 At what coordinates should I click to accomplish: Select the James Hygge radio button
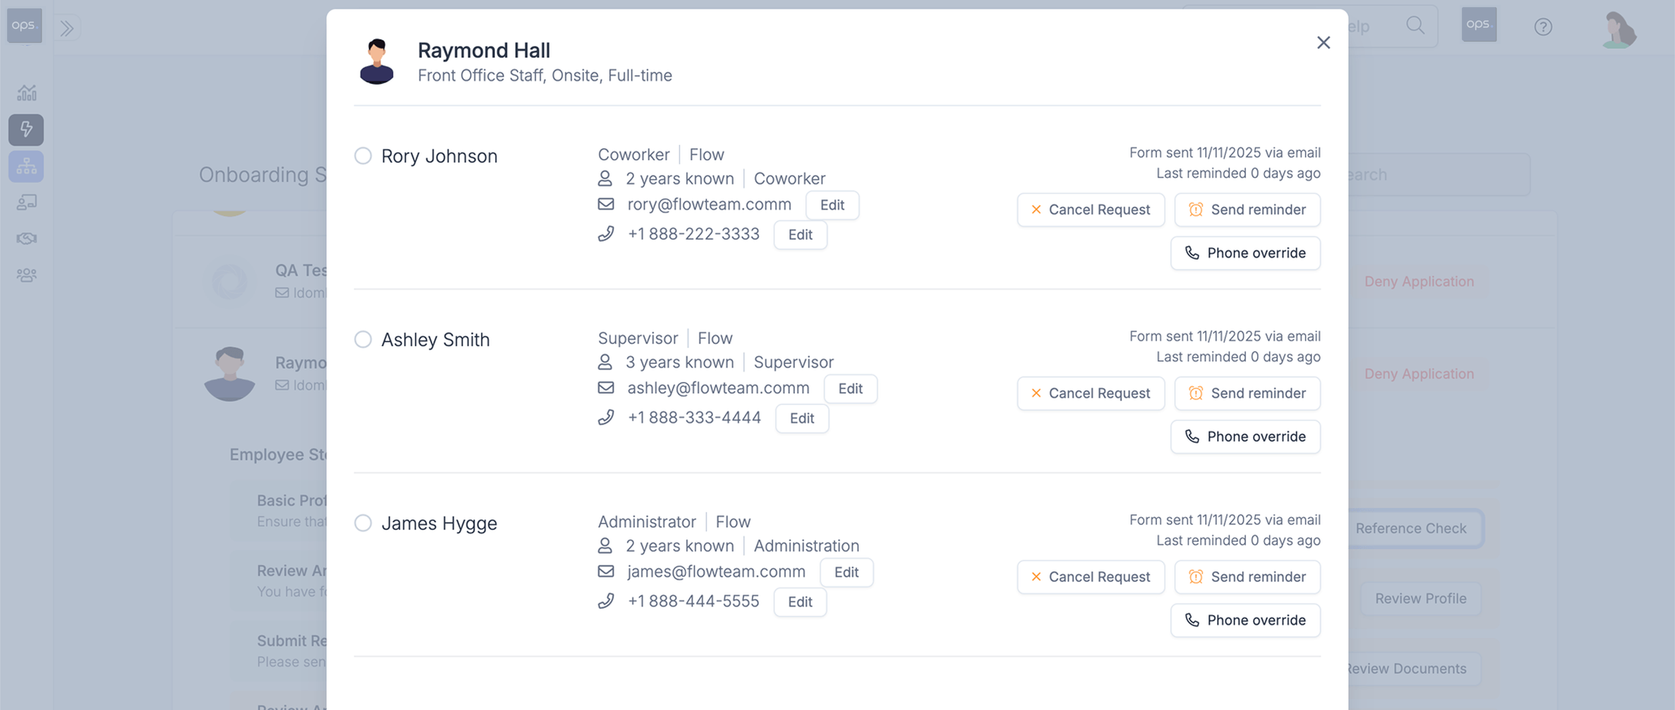click(363, 523)
